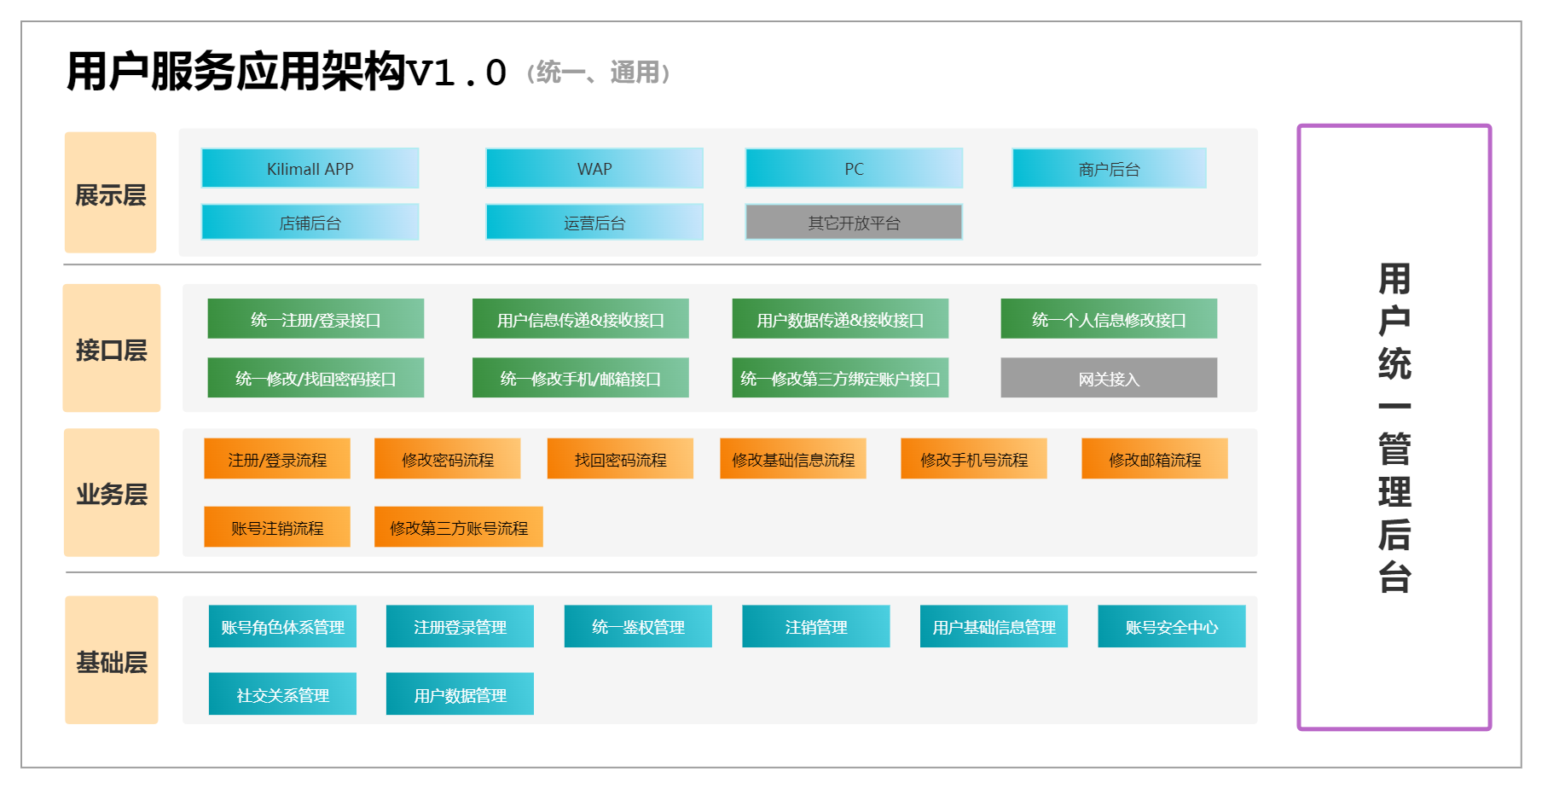This screenshot has height=789, width=1542.
Task: Click the gray 其它开放平台 block
Action: [854, 221]
